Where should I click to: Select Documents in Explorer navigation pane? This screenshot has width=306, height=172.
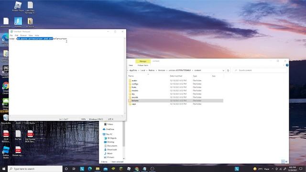pyautogui.click(x=110, y=146)
